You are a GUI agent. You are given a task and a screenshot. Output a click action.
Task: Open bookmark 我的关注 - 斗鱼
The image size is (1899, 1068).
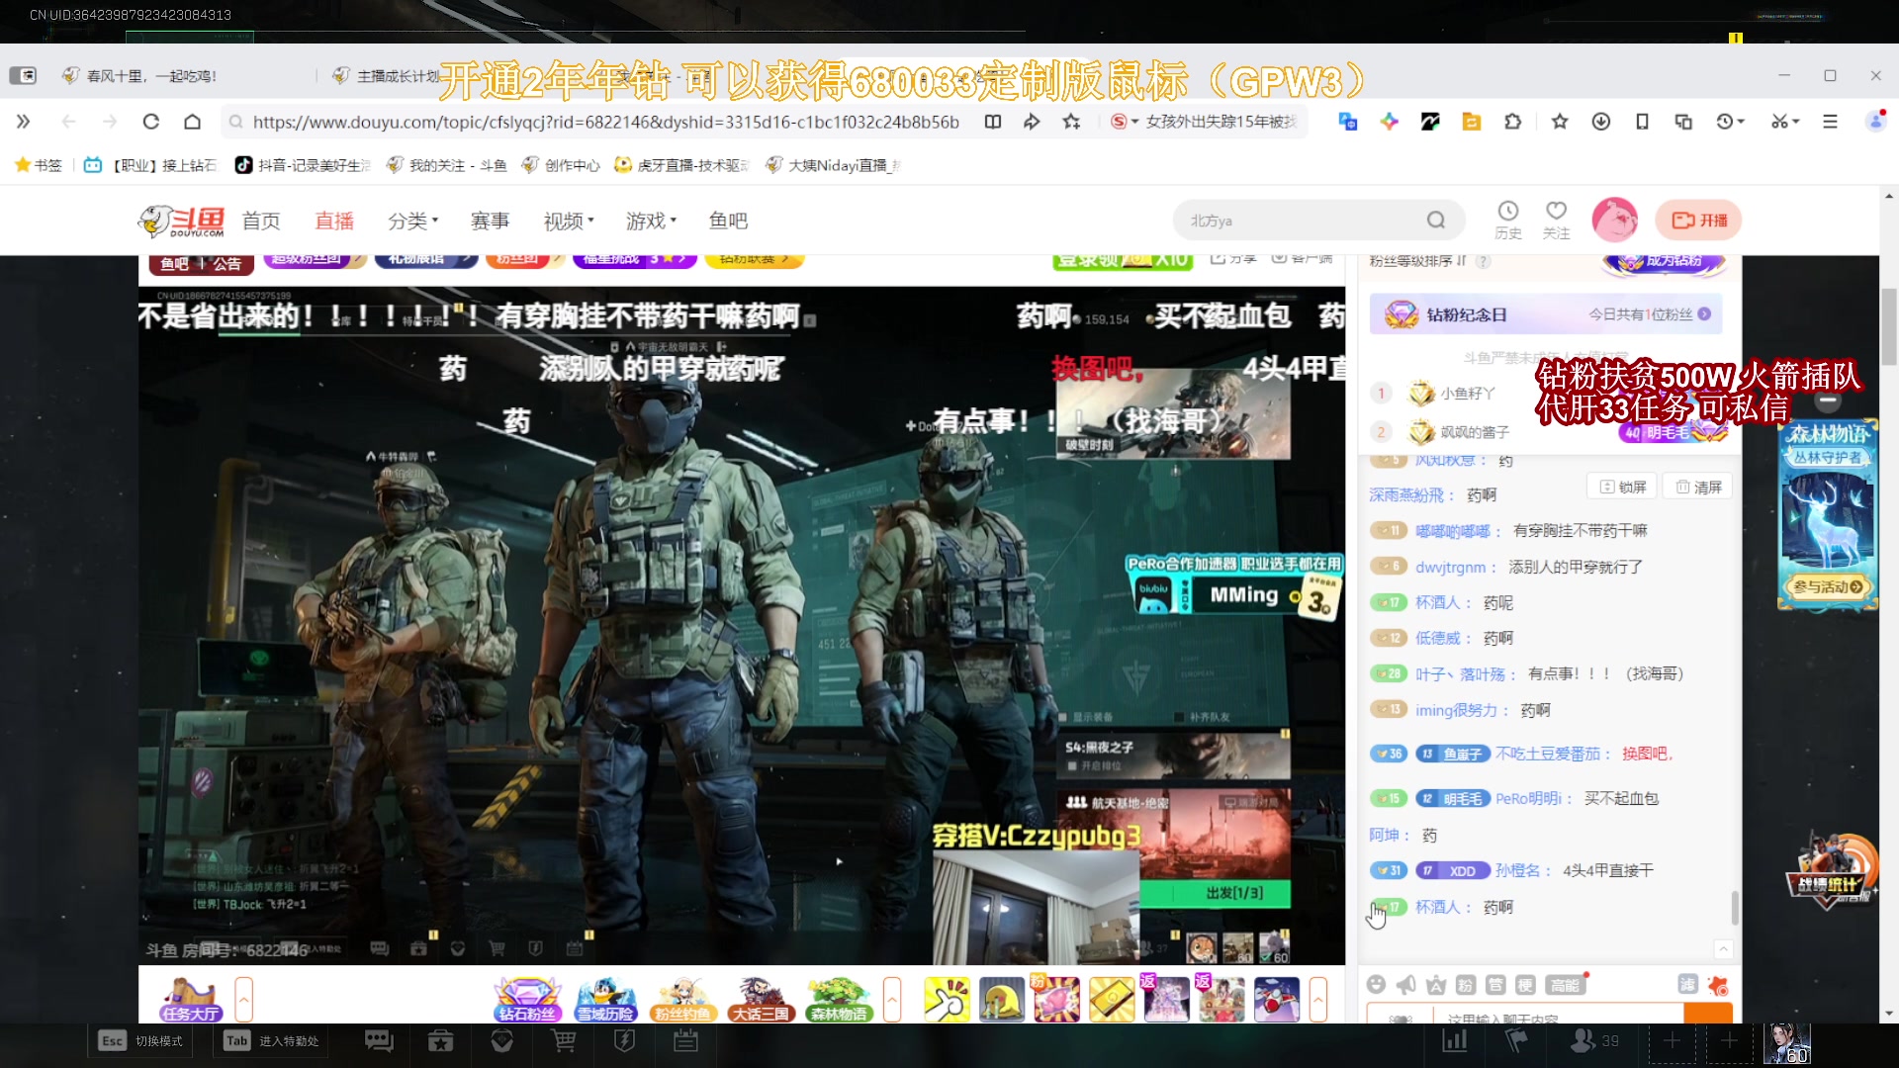(446, 165)
